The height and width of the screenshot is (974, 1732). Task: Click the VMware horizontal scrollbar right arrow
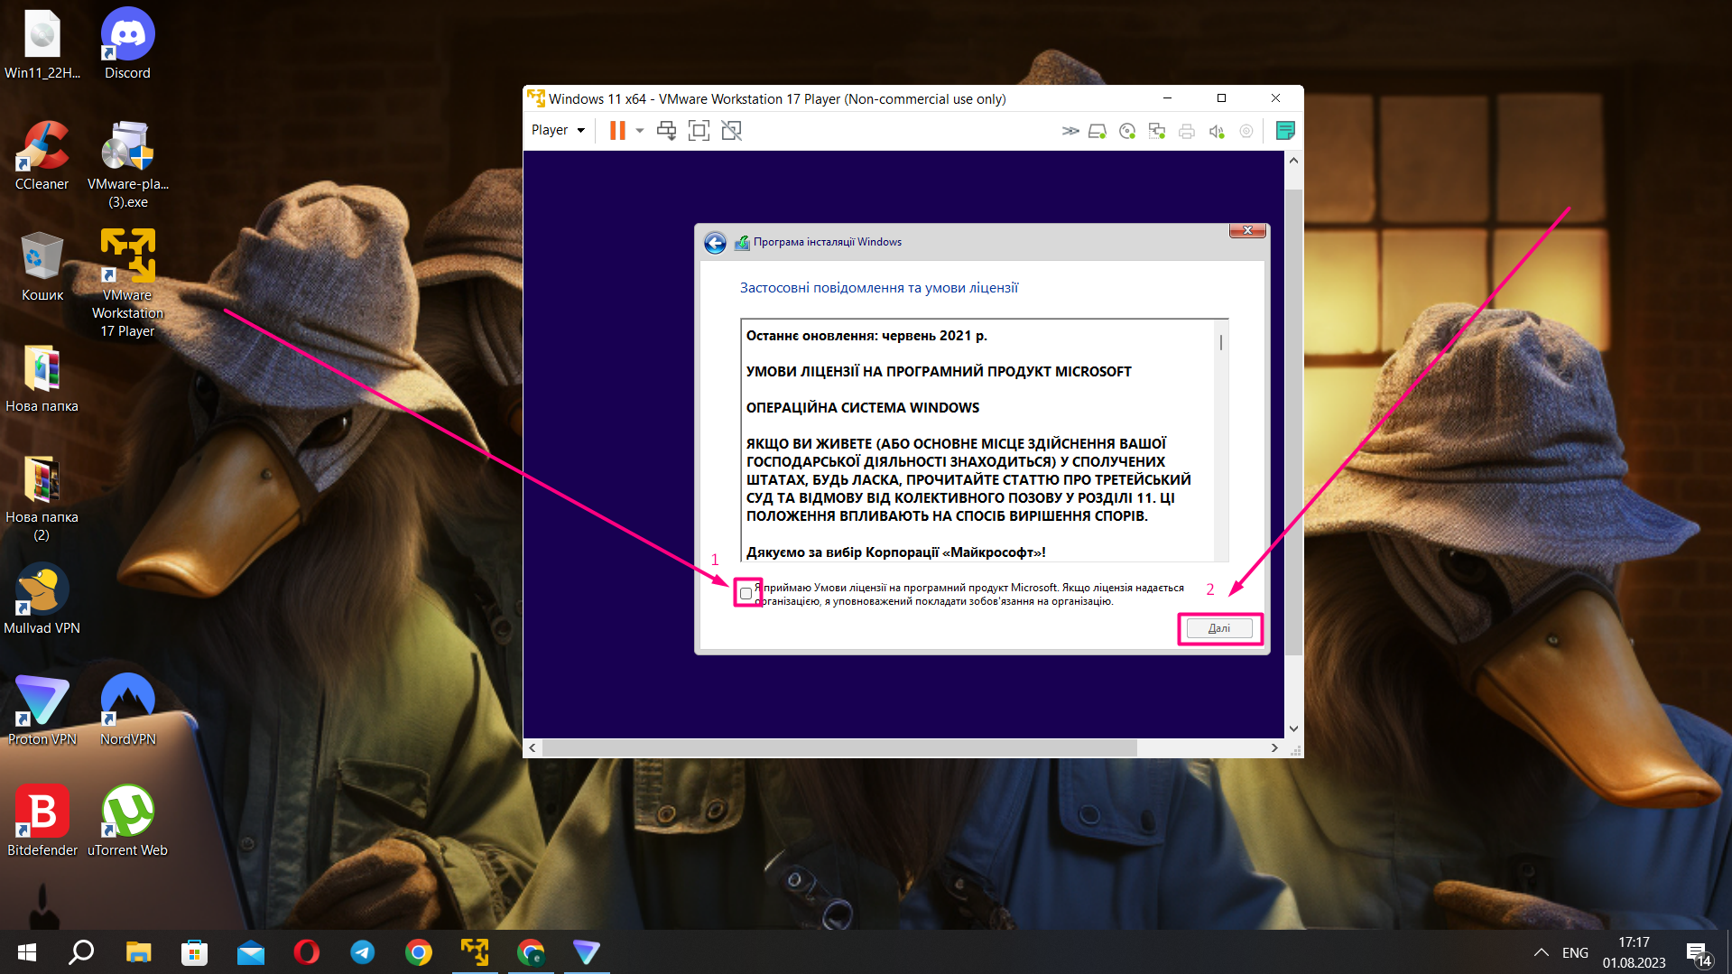click(x=1274, y=748)
